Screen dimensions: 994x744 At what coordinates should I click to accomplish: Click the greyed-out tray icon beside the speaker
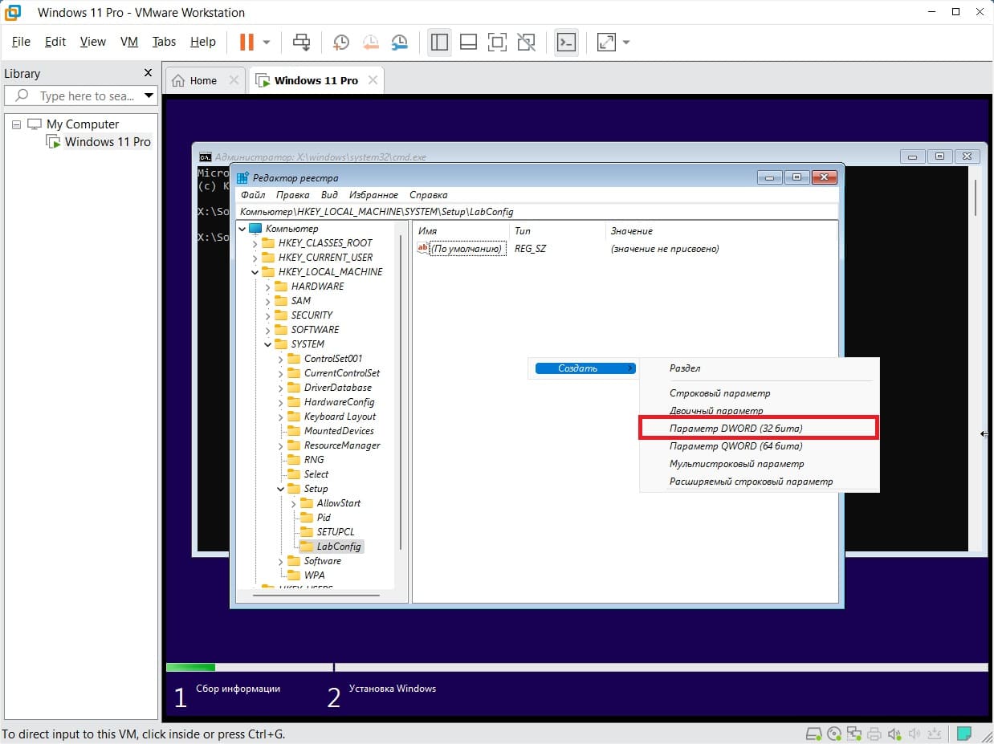pos(934,734)
